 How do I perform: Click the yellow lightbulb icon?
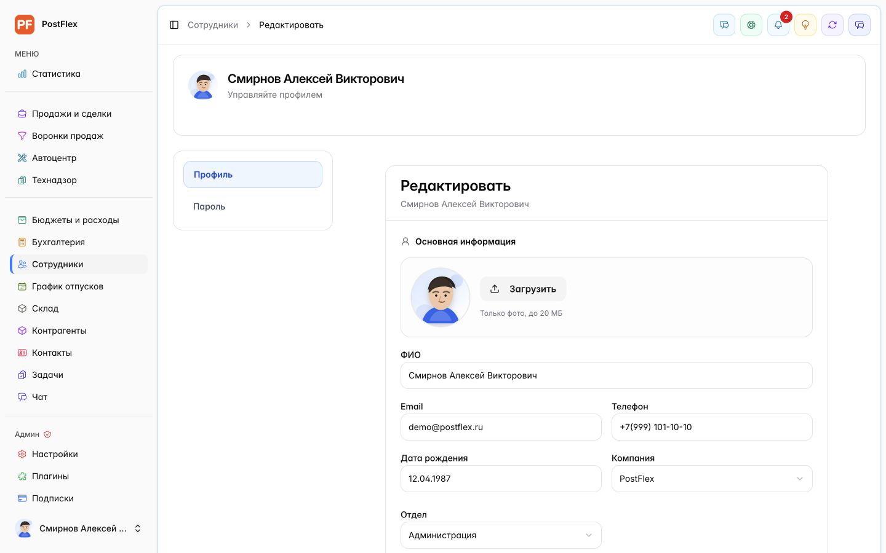point(805,25)
